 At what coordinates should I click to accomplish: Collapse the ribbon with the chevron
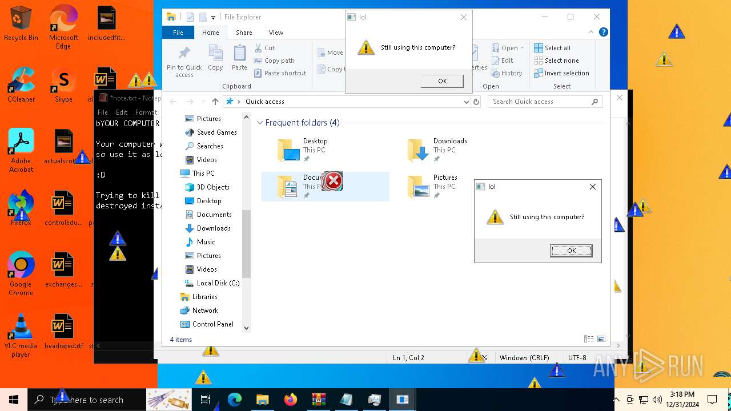coord(592,33)
